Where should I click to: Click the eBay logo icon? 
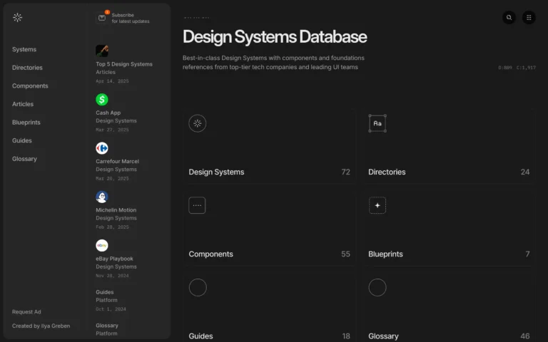[x=102, y=245]
